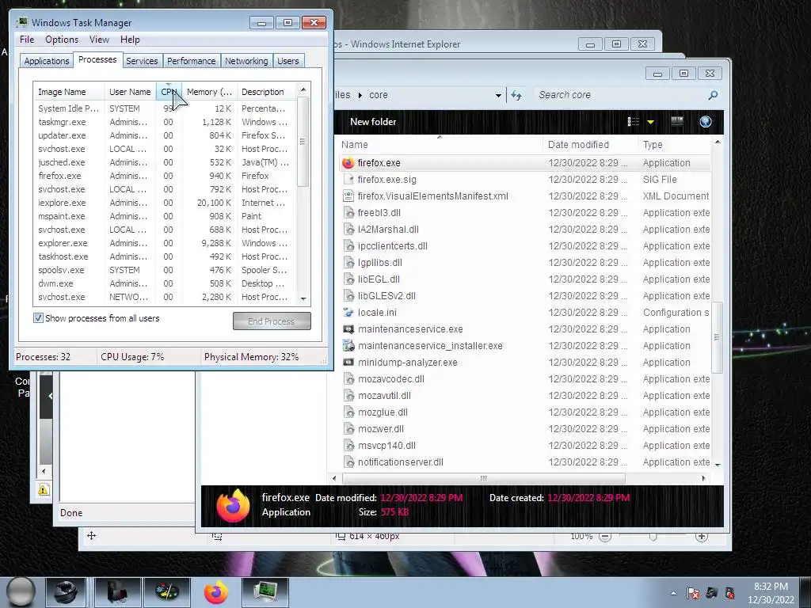The width and height of the screenshot is (811, 608).
Task: Switch to the Services tab
Action: pos(142,61)
